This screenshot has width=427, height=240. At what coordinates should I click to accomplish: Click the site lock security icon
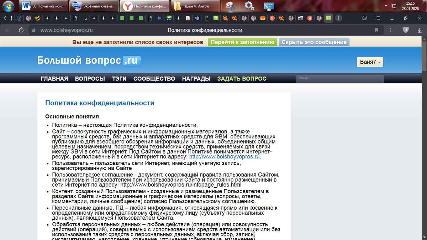tap(34, 30)
